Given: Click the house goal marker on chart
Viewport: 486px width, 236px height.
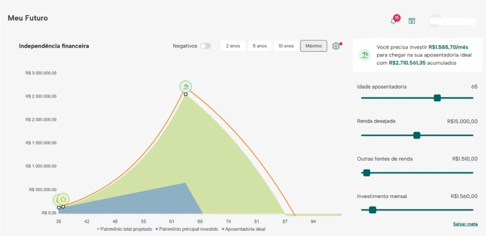Looking at the screenshot, I should (x=63, y=199).
